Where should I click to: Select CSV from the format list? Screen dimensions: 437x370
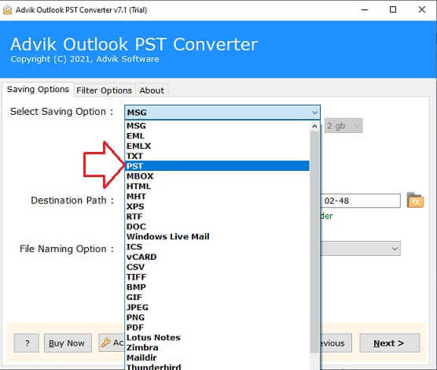pos(218,267)
